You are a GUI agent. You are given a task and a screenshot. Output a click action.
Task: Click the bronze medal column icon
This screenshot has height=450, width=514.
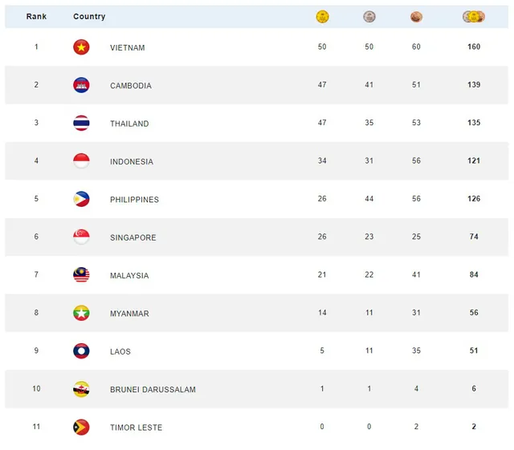(x=416, y=16)
